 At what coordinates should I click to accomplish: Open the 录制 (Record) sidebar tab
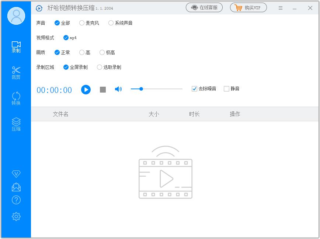[16, 47]
